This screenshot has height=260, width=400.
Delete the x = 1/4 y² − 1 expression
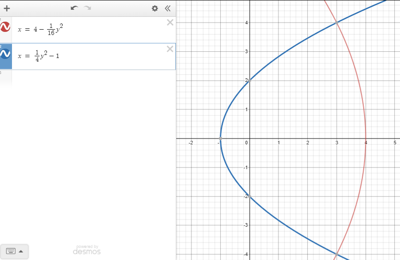click(170, 49)
